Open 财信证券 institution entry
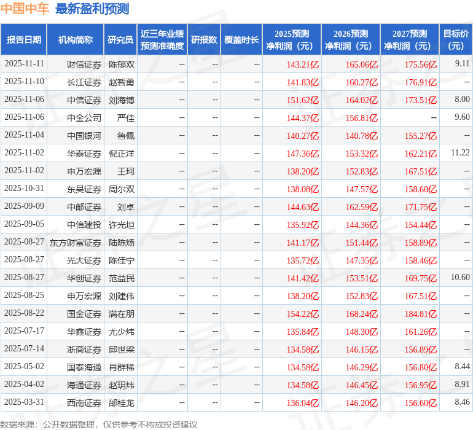 click(x=84, y=64)
